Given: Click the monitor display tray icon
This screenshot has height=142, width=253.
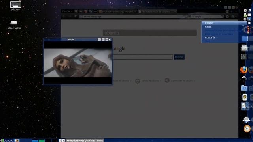Looking at the screenshot, I should pyautogui.click(x=249, y=19).
